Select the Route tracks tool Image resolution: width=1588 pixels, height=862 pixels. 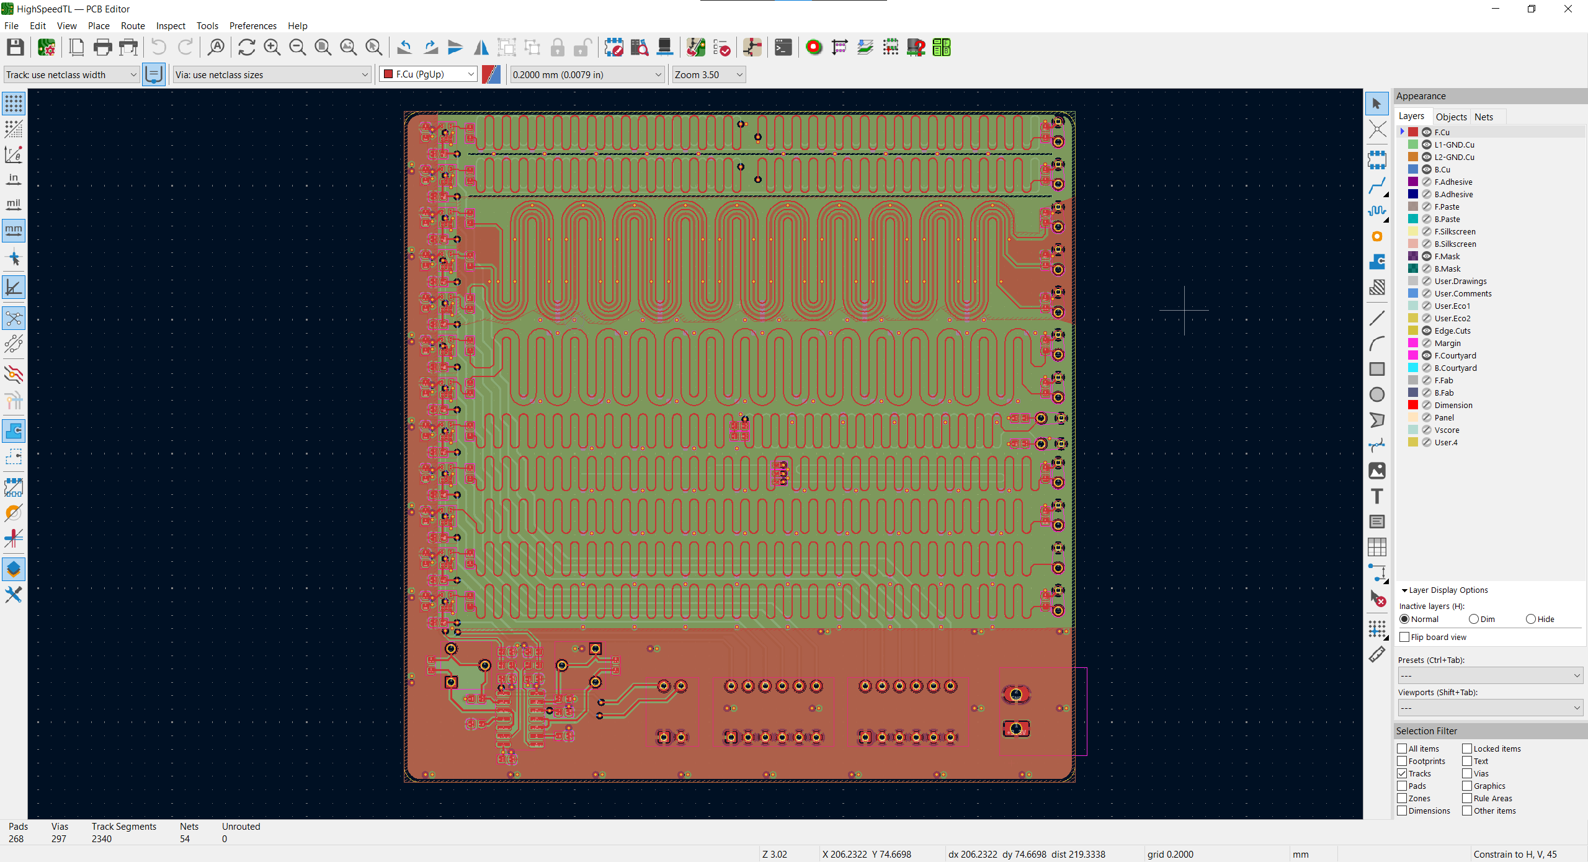coord(1376,185)
